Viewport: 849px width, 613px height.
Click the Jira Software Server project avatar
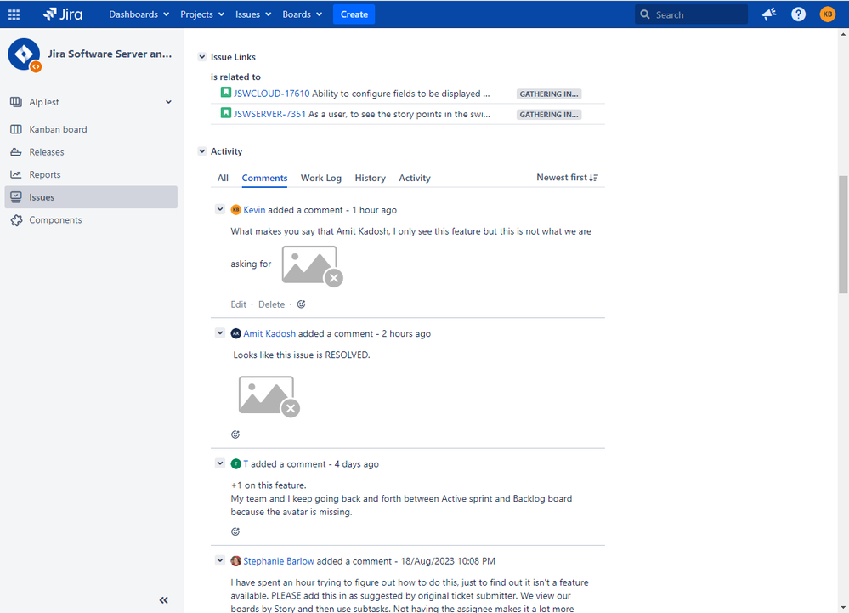click(25, 54)
